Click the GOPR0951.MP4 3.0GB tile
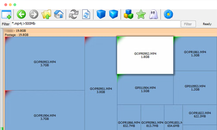 (x=101, y=90)
